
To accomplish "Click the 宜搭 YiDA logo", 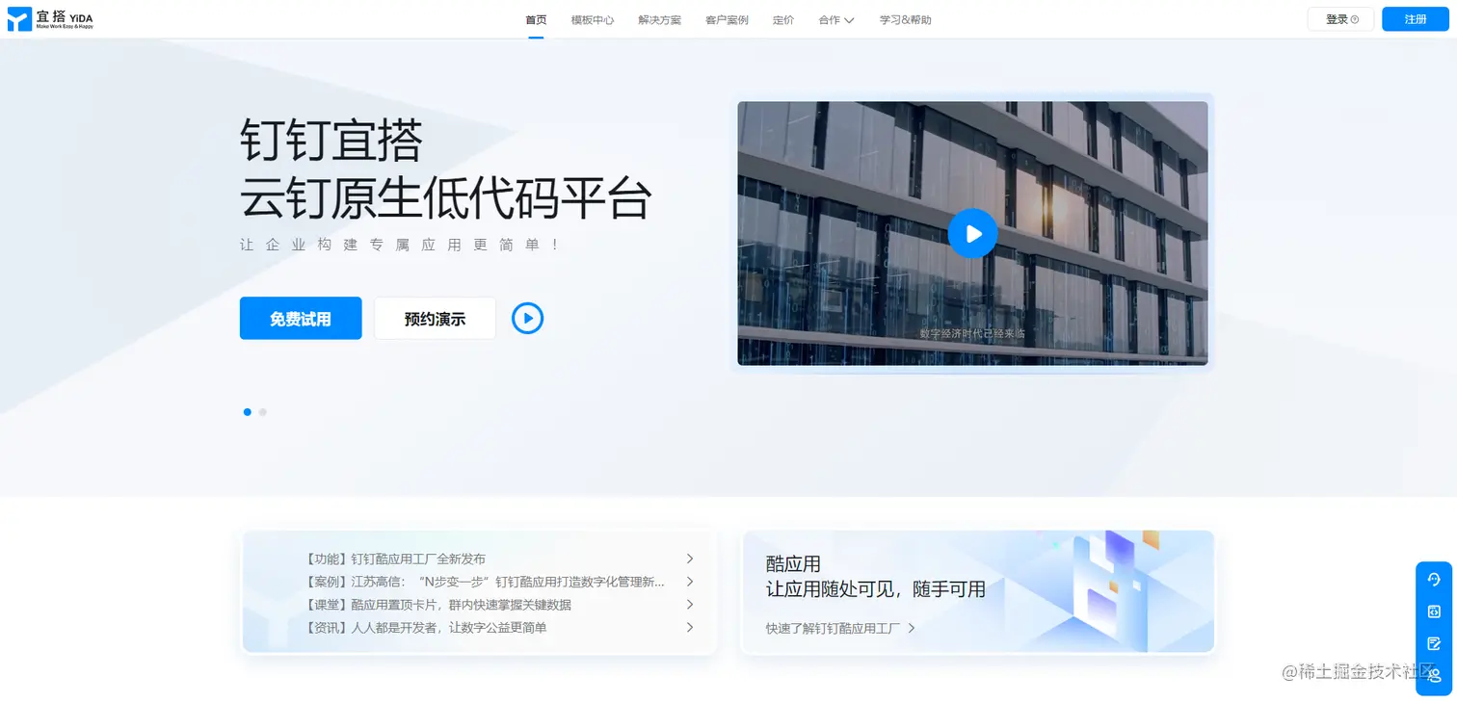I will click(50, 19).
